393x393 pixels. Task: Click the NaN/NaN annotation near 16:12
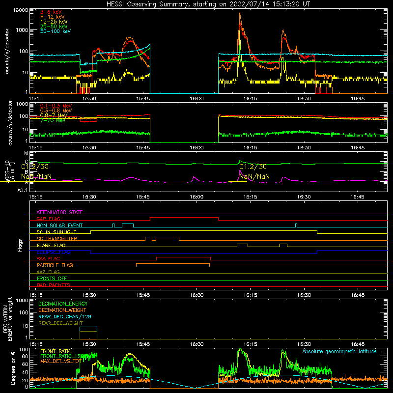(254, 176)
